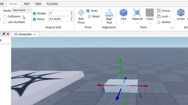The width and height of the screenshot is (188, 105).
Task: Switch to the TEST ribbon tab
Action: tap(27, 4)
